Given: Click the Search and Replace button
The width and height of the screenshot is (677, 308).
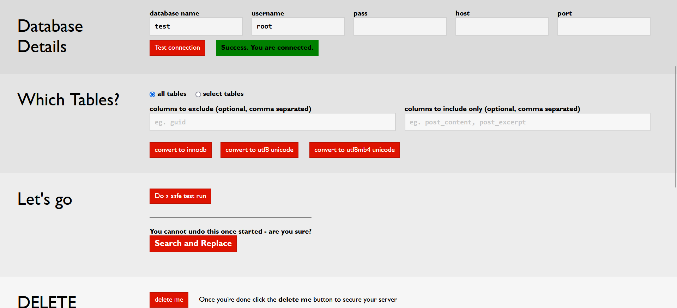Looking at the screenshot, I should pos(193,244).
